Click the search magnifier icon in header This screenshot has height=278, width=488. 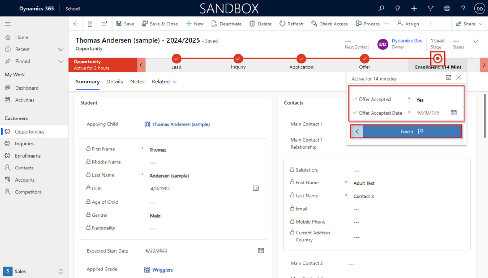pos(381,9)
